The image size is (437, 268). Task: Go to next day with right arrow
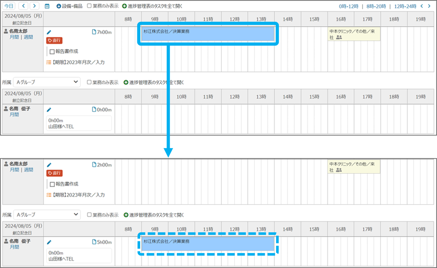35,6
